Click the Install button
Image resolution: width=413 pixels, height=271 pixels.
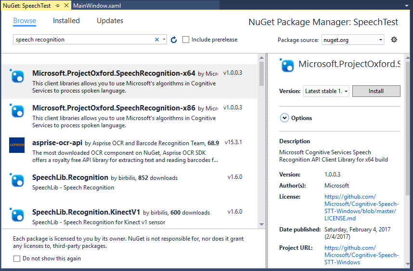[376, 91]
